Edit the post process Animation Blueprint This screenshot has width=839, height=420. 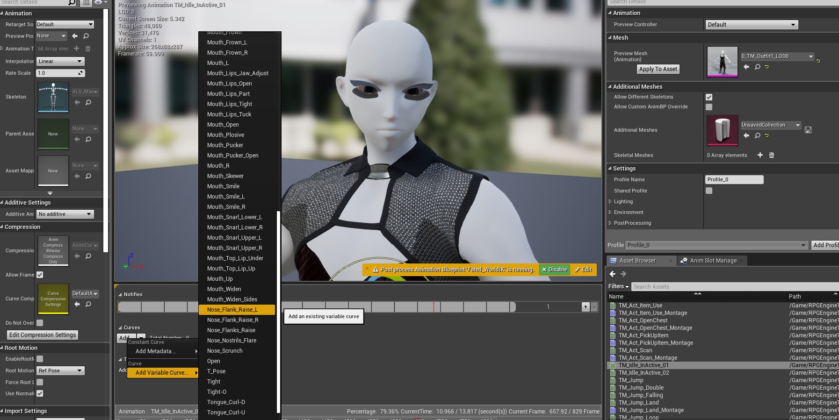tap(583, 270)
